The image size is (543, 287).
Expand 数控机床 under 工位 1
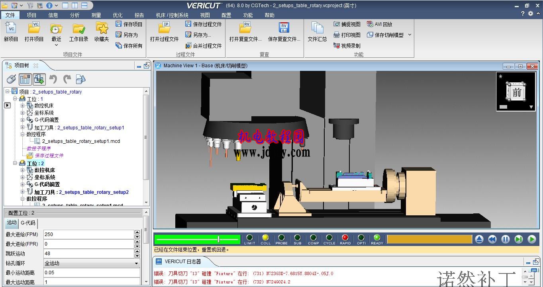click(x=23, y=106)
